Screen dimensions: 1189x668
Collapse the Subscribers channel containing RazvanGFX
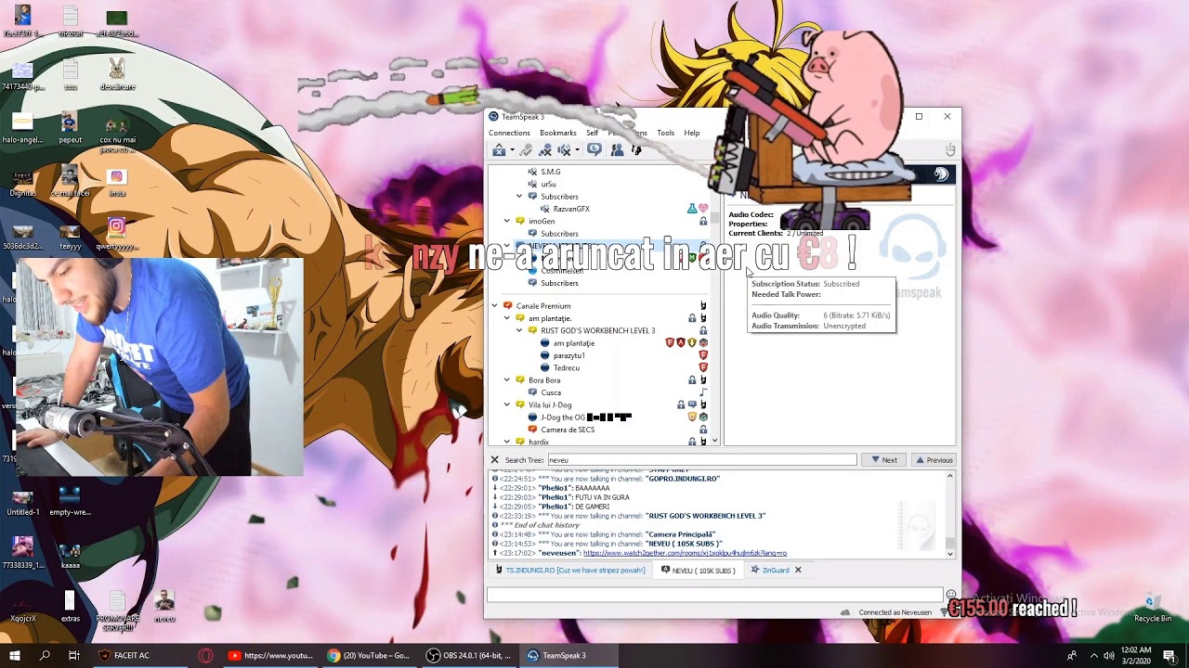pyautogui.click(x=519, y=196)
